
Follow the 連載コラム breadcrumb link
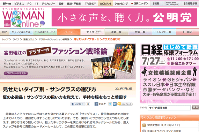(29, 39)
